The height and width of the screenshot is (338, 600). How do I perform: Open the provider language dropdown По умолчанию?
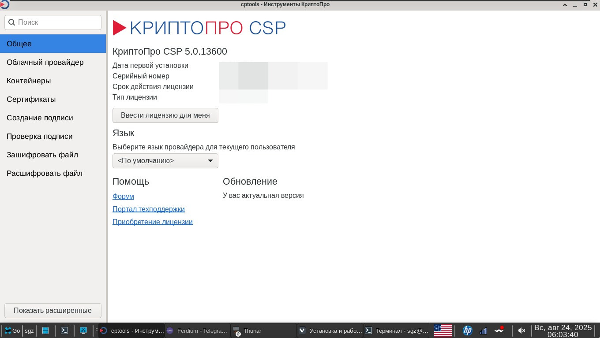[165, 161]
